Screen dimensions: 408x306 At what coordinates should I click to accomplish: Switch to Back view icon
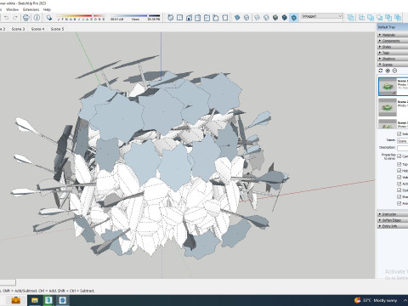pyautogui.click(x=207, y=18)
